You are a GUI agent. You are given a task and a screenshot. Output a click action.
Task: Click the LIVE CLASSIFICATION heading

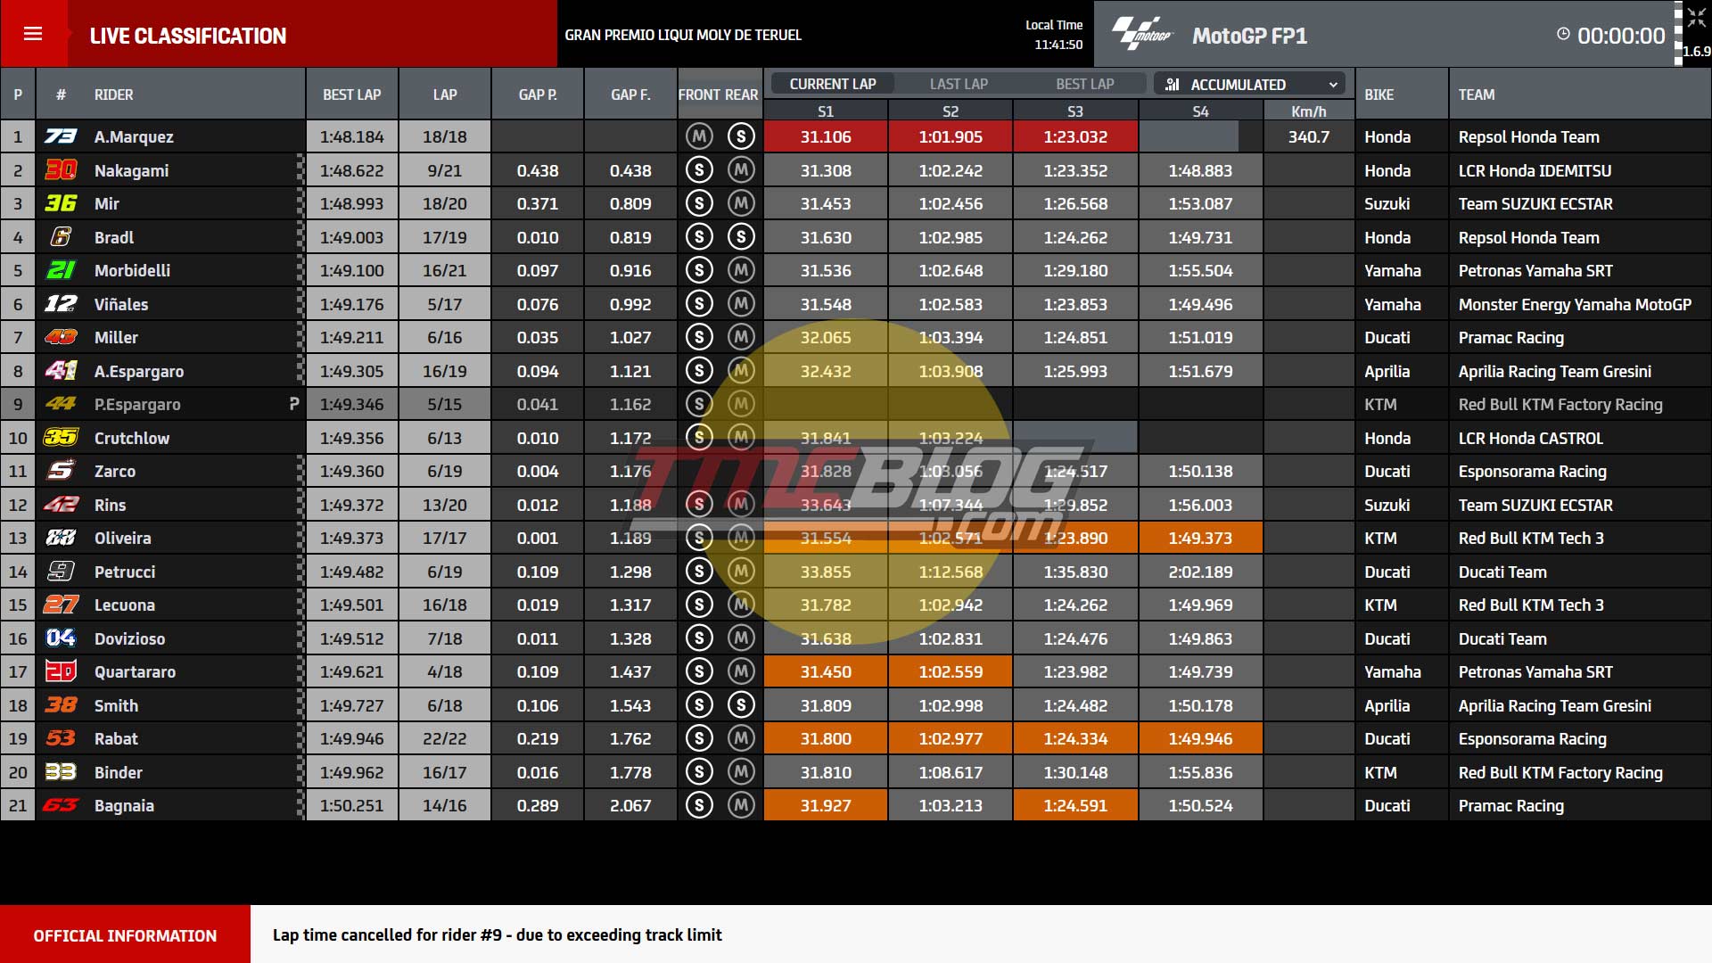pyautogui.click(x=188, y=36)
